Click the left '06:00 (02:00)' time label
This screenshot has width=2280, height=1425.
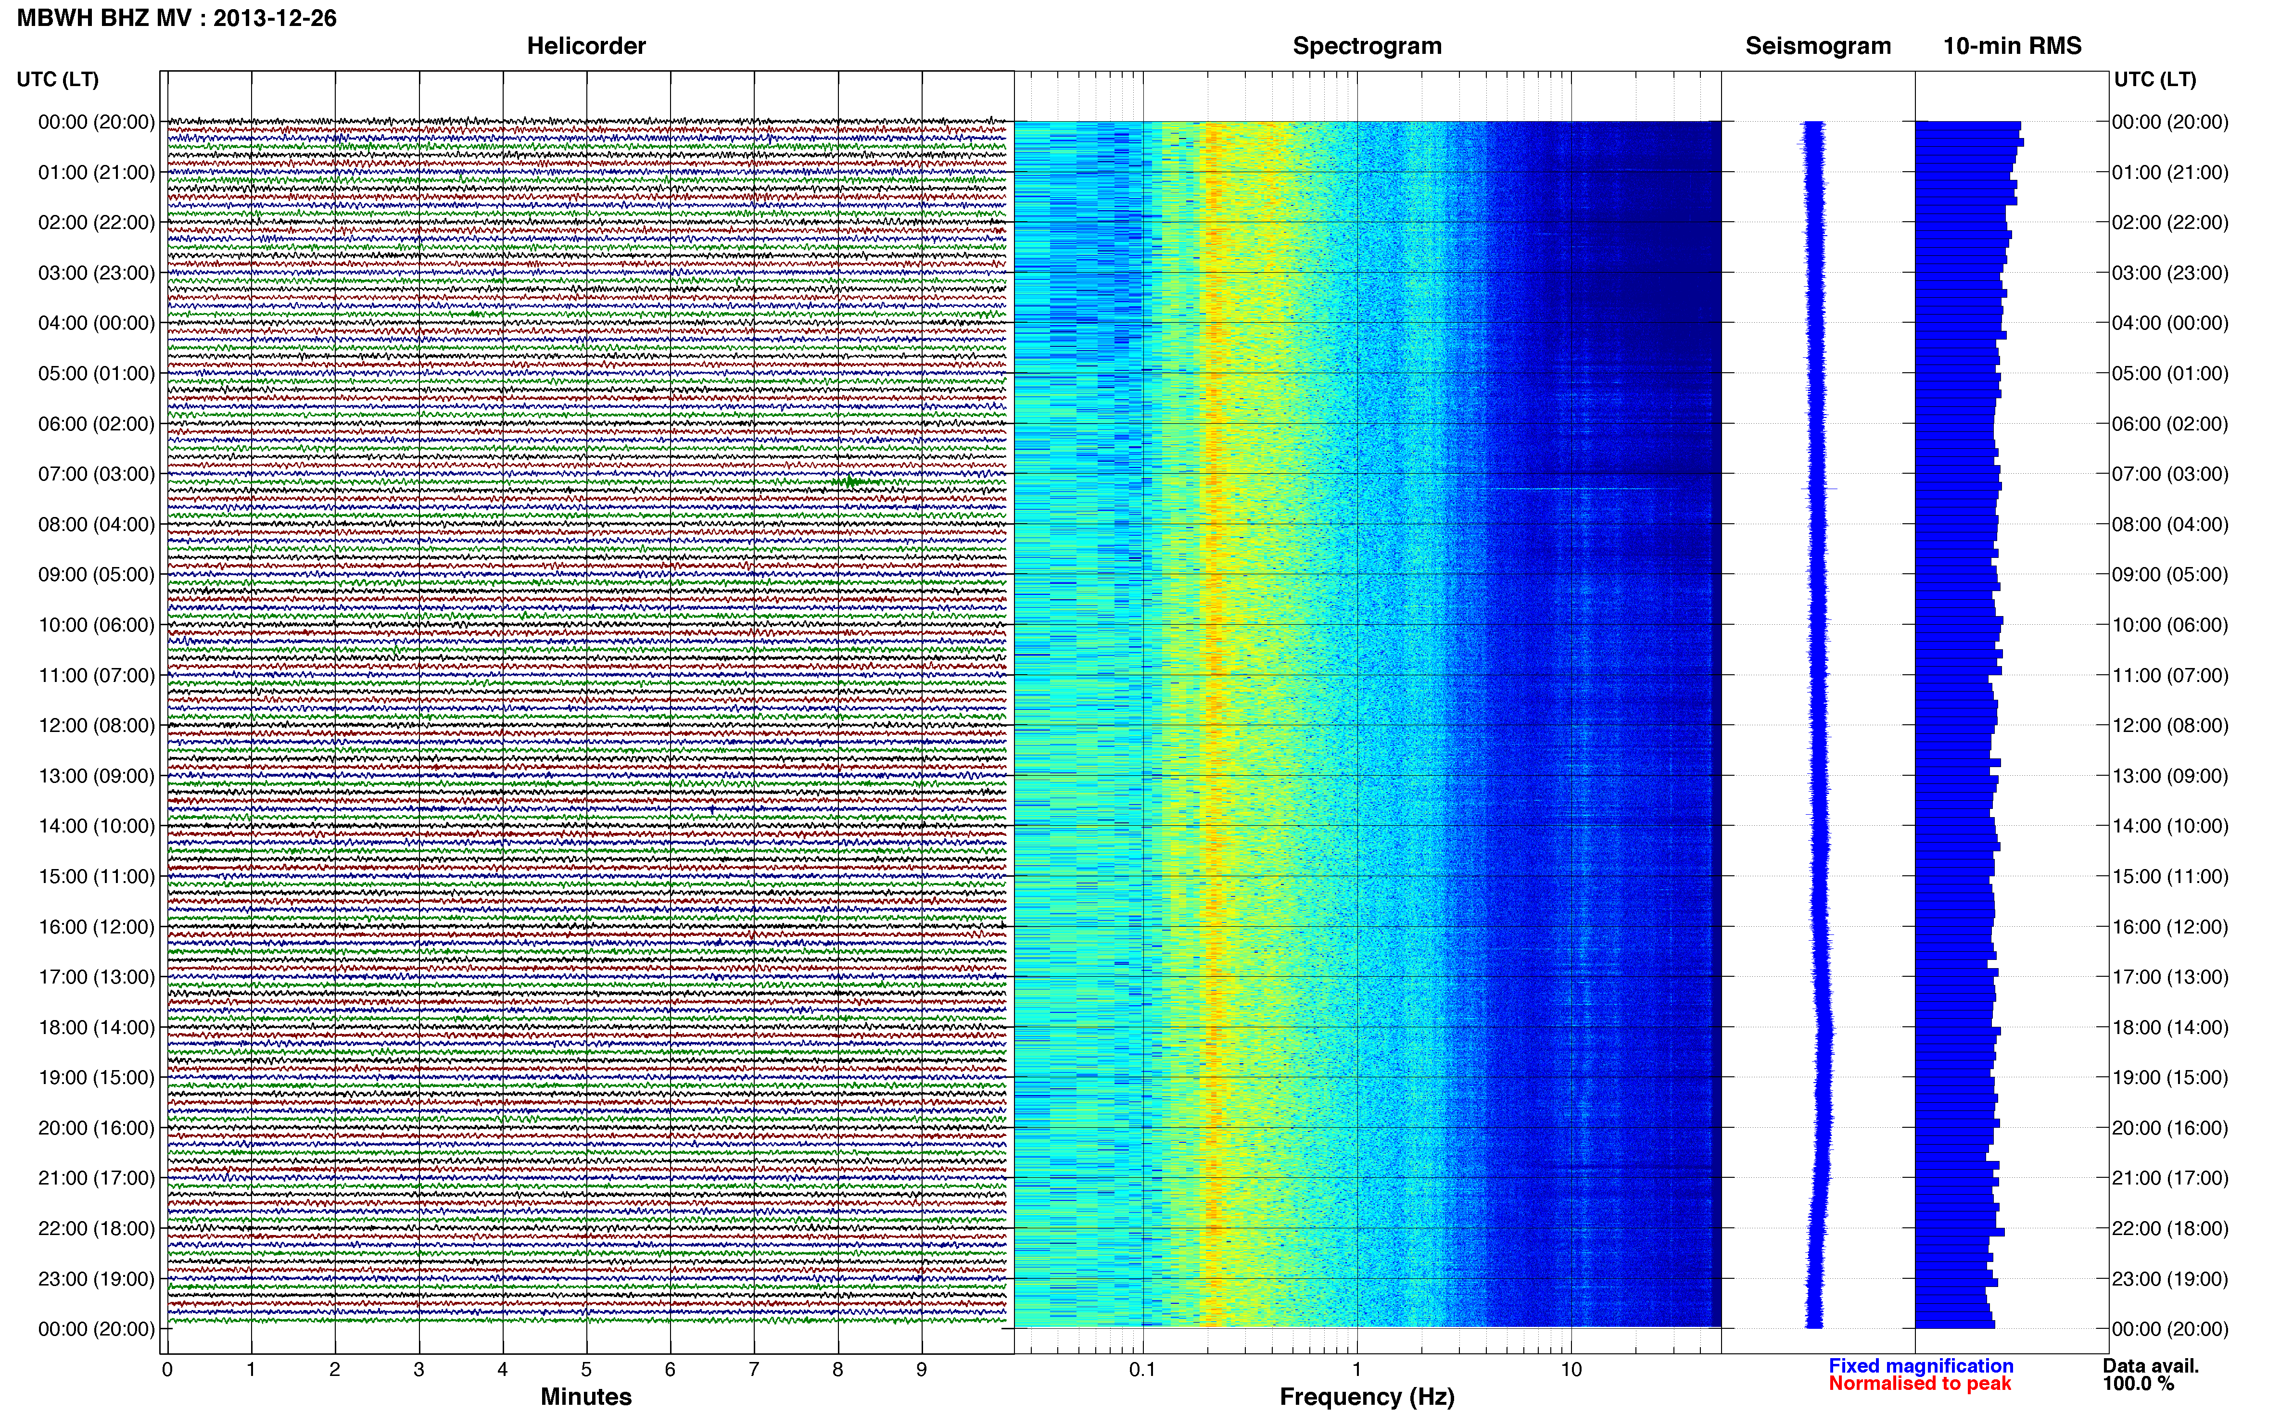point(96,424)
